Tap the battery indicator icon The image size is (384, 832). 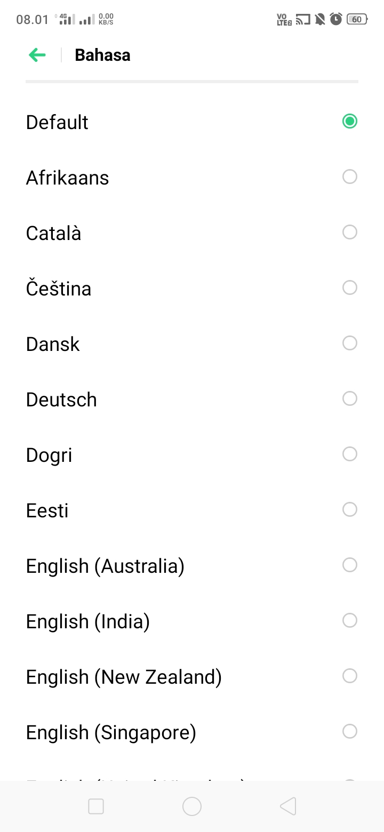pyautogui.click(x=356, y=20)
